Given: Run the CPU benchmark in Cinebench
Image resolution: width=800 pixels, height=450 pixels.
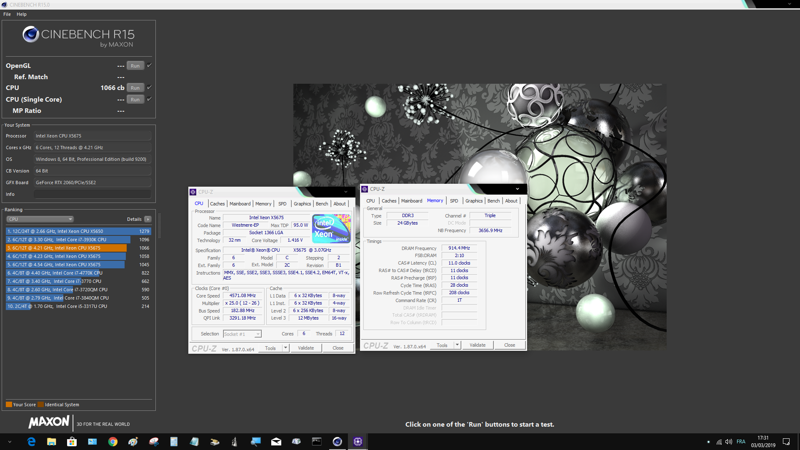Looking at the screenshot, I should coord(135,87).
